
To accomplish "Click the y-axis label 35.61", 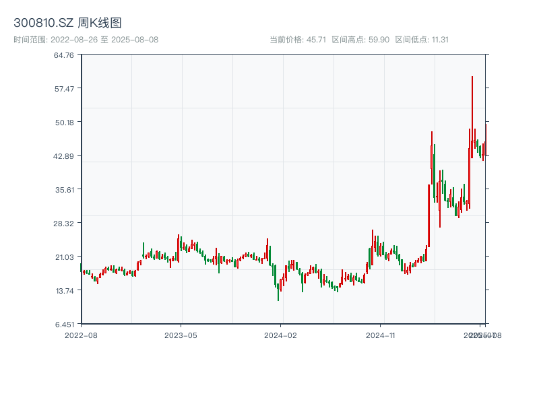I will (x=65, y=190).
